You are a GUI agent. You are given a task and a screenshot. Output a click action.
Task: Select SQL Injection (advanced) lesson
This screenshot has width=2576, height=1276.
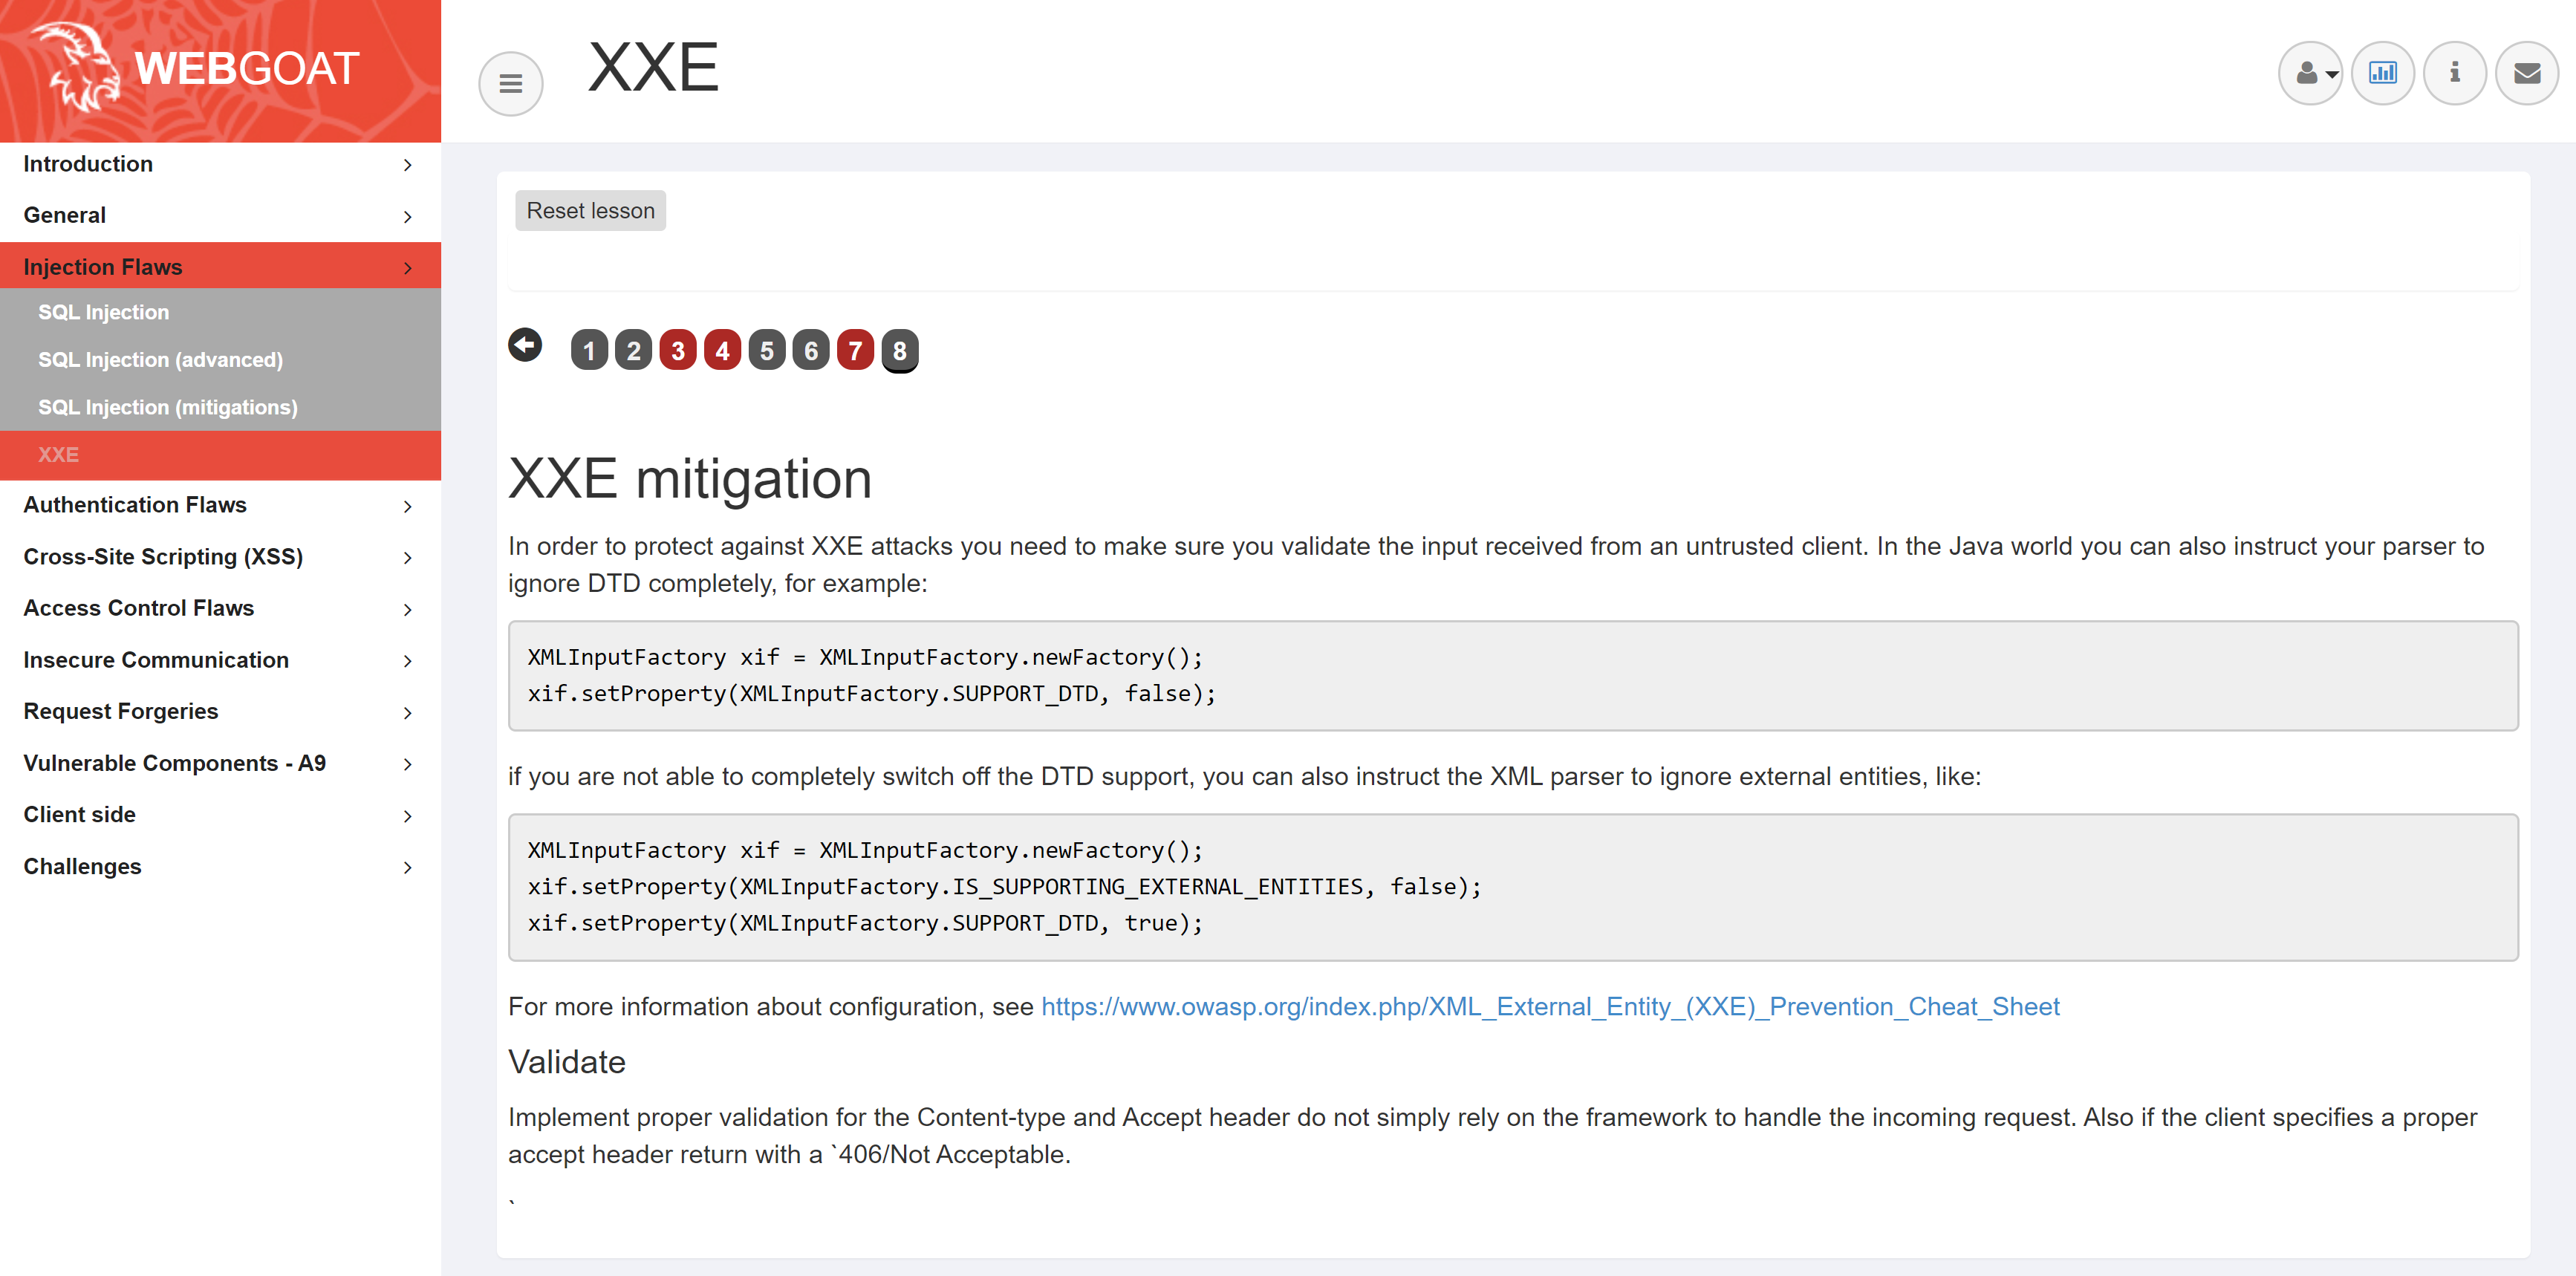coord(160,360)
